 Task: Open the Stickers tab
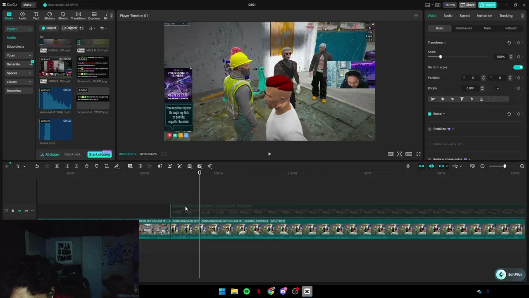click(x=50, y=16)
